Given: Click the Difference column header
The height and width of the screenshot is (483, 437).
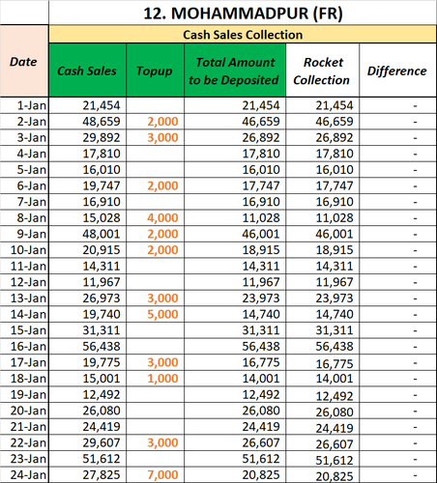Looking at the screenshot, I should [x=398, y=70].
